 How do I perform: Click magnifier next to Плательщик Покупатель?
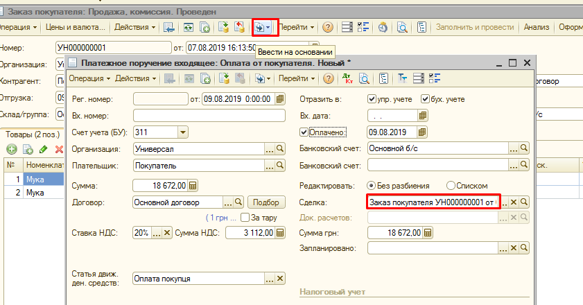click(280, 165)
